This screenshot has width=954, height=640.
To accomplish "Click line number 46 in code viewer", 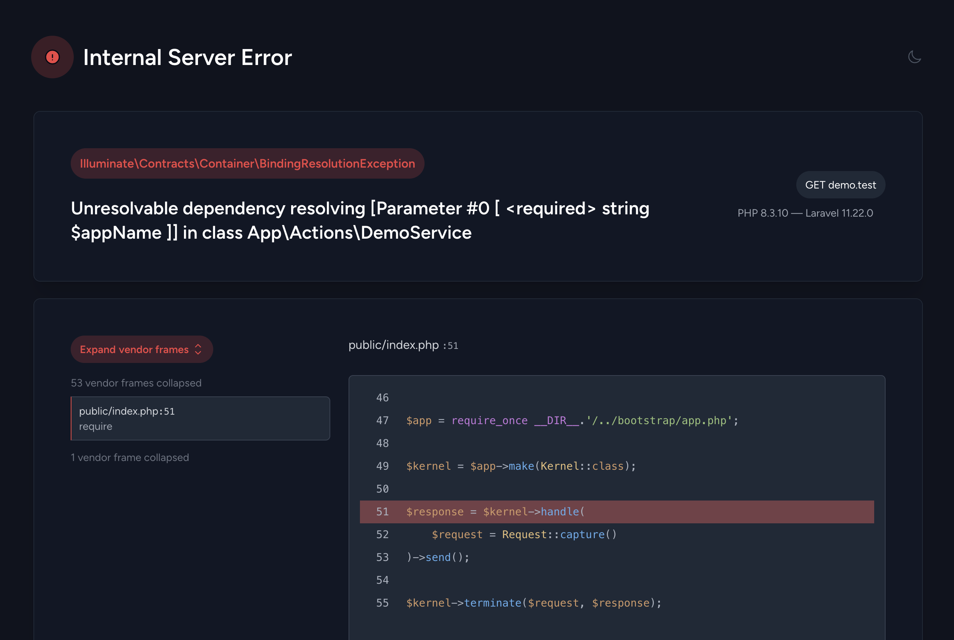I will pos(382,398).
